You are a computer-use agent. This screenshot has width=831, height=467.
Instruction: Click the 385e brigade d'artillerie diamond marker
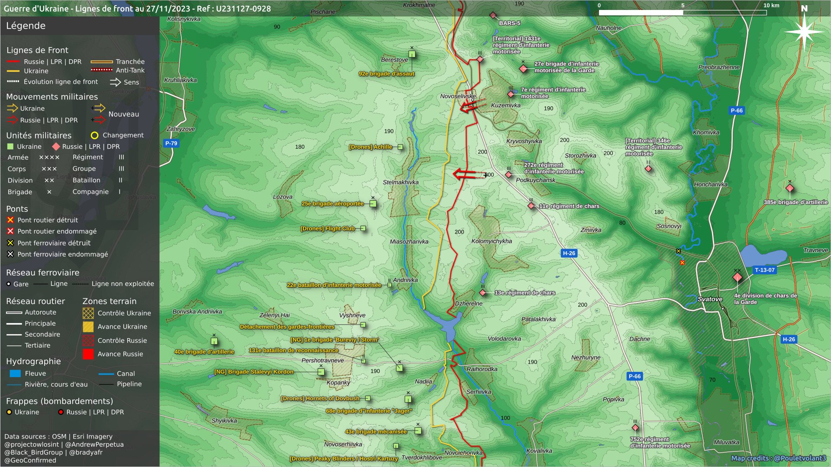790,188
